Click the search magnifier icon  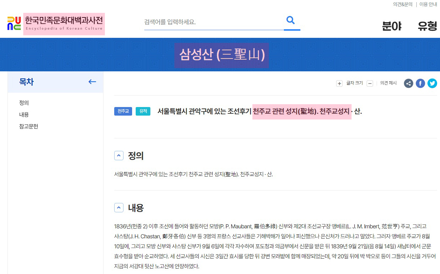coord(291,21)
